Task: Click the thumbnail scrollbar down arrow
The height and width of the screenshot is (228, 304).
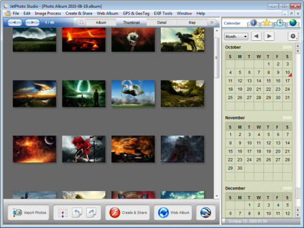Action: (217, 196)
